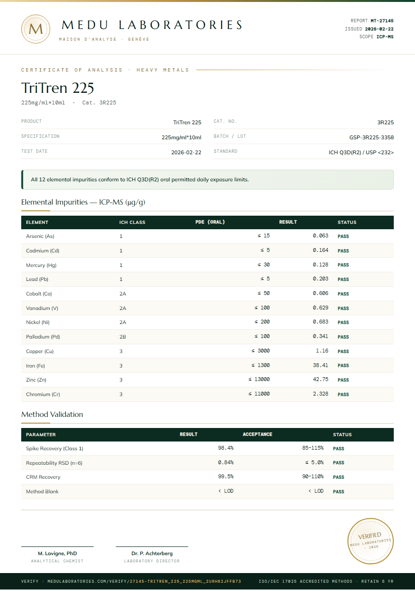Click the TriTren 225 product heading
This screenshot has width=415, height=604.
(x=57, y=88)
